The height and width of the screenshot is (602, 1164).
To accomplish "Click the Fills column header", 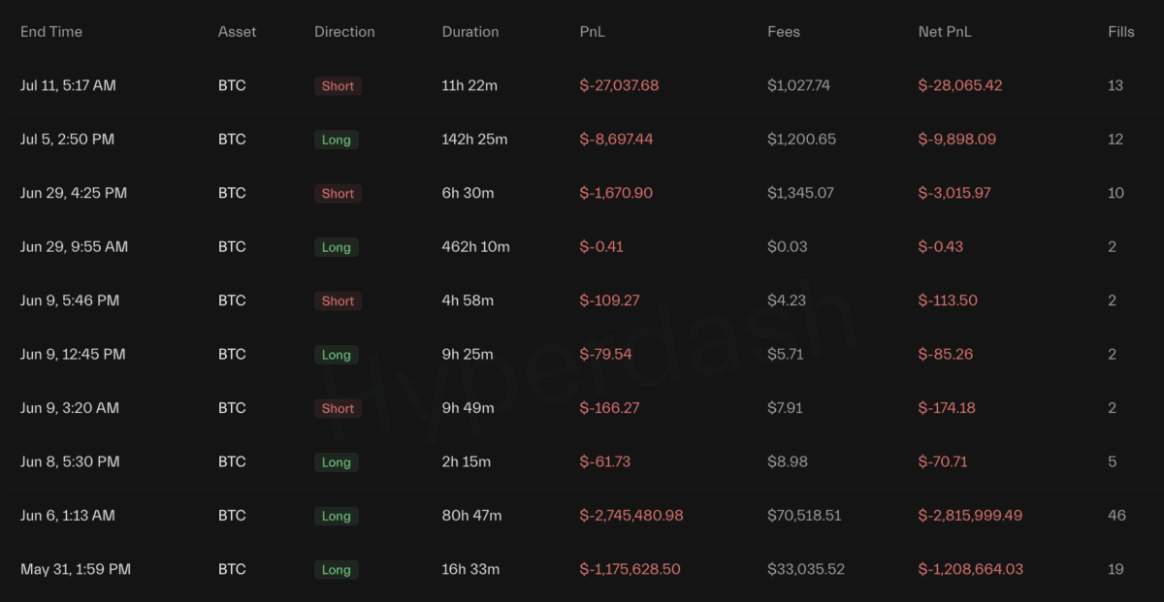I will coord(1121,32).
